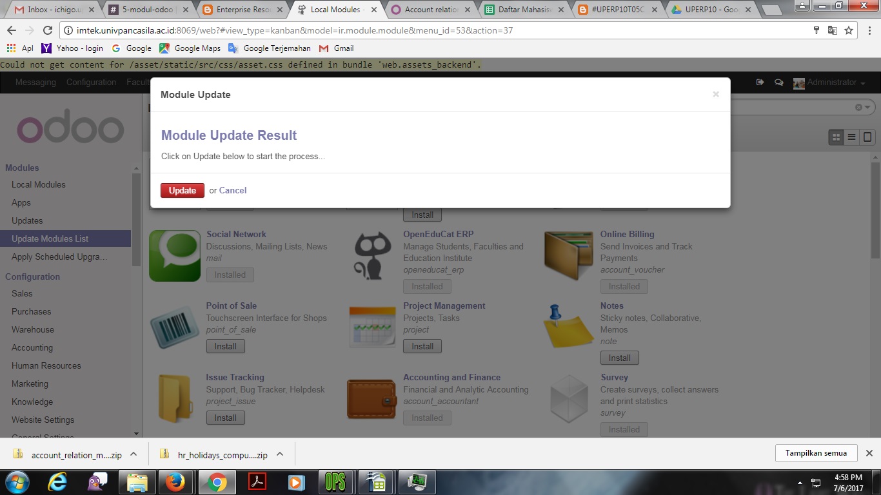881x495 pixels.
Task: Close the Local Modules browser tab
Action: (x=373, y=10)
